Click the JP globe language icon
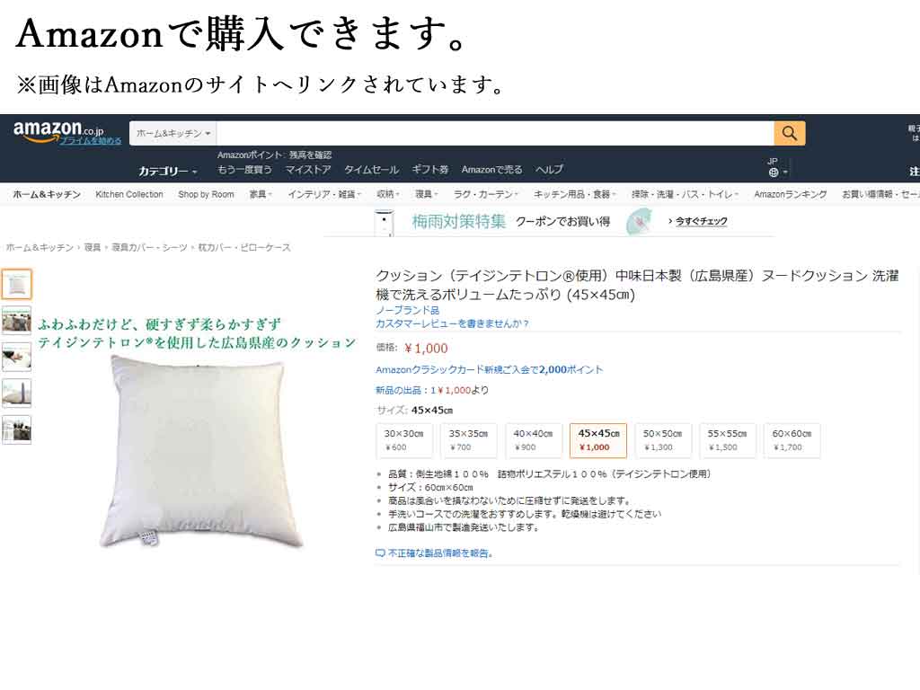The height and width of the screenshot is (690, 920). coord(774,172)
